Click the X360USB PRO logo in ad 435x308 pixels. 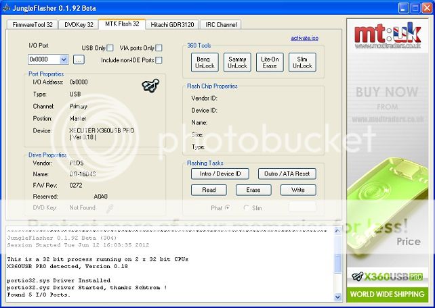coord(386,276)
